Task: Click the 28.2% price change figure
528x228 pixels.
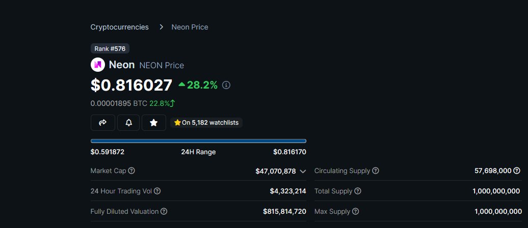Action: pos(202,85)
